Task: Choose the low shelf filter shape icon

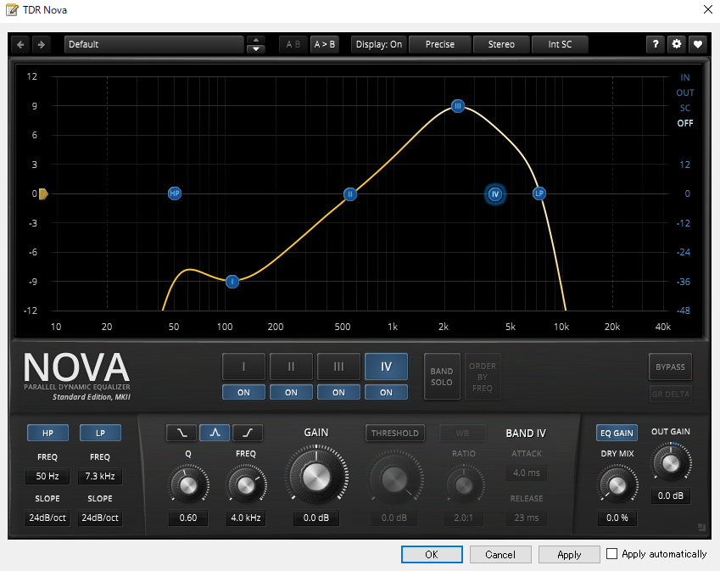Action: tap(181, 433)
